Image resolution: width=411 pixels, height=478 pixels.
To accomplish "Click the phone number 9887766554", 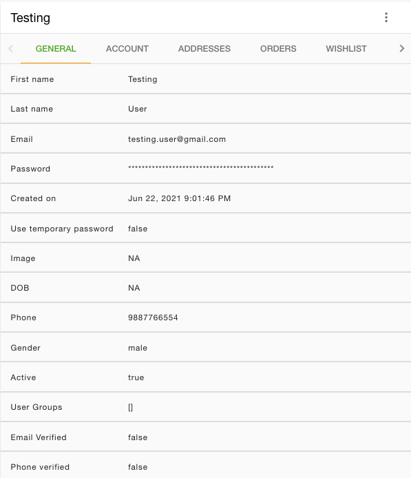I will point(153,318).
